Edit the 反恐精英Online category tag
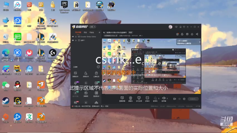The image size is (237, 133). pyautogui.click(x=111, y=36)
